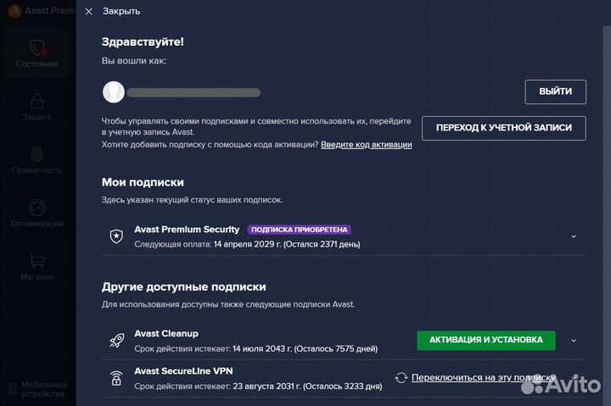Click АКТИВАЦИЯ И УСТАНОВКА for Avast Cleanup

tap(486, 340)
